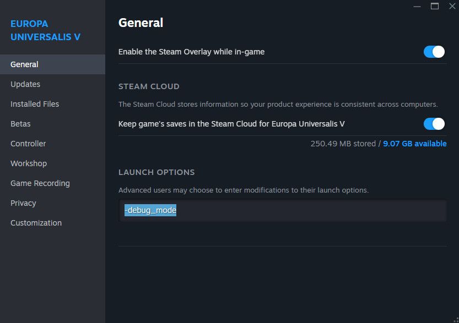Image resolution: width=459 pixels, height=323 pixels.
Task: Navigate to the Customization tab
Action: pos(36,223)
